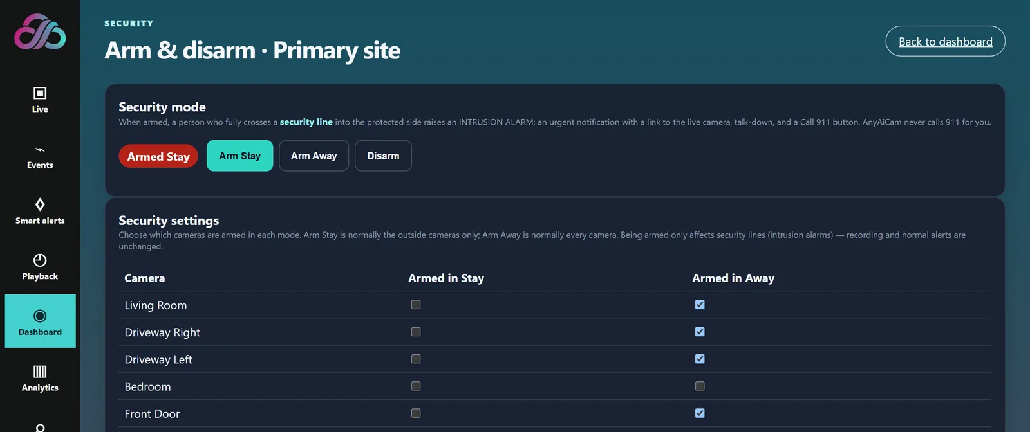Enable Driveway Left in Stay mode

tap(416, 359)
